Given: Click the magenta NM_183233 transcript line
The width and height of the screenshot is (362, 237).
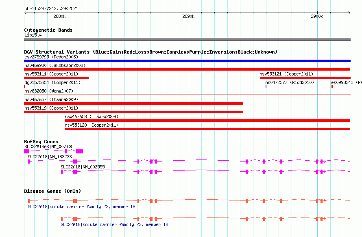Looking at the screenshot, I should 189,162.
